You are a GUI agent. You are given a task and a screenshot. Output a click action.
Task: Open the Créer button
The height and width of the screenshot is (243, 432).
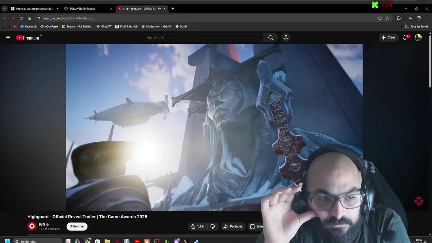click(388, 37)
